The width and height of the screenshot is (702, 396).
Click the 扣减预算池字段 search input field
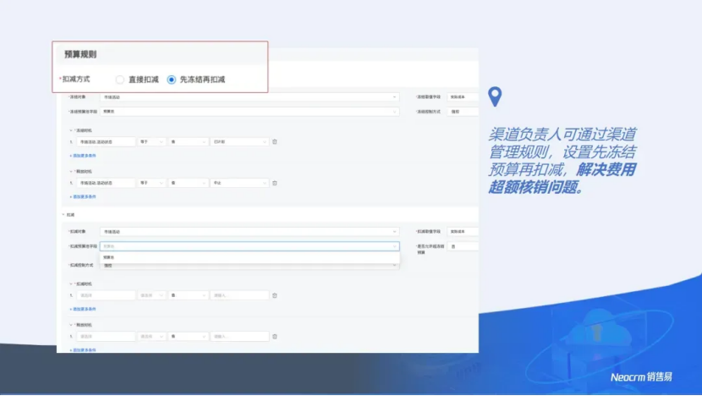245,246
